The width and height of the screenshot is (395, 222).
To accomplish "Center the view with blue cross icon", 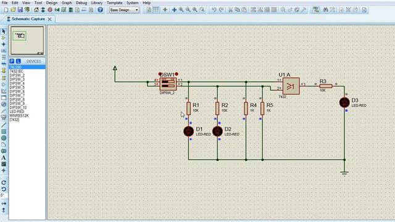I will click(174, 10).
